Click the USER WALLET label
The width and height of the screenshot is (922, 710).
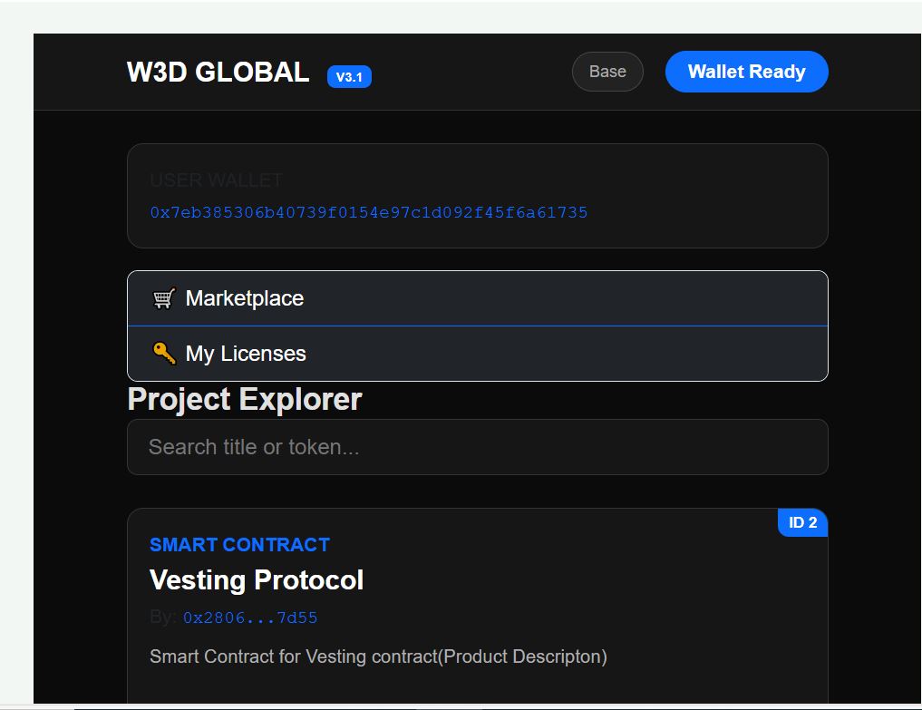[216, 180]
